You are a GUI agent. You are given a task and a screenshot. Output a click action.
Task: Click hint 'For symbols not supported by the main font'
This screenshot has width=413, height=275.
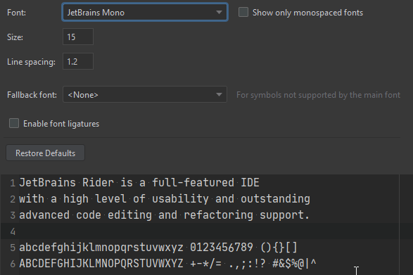318,95
